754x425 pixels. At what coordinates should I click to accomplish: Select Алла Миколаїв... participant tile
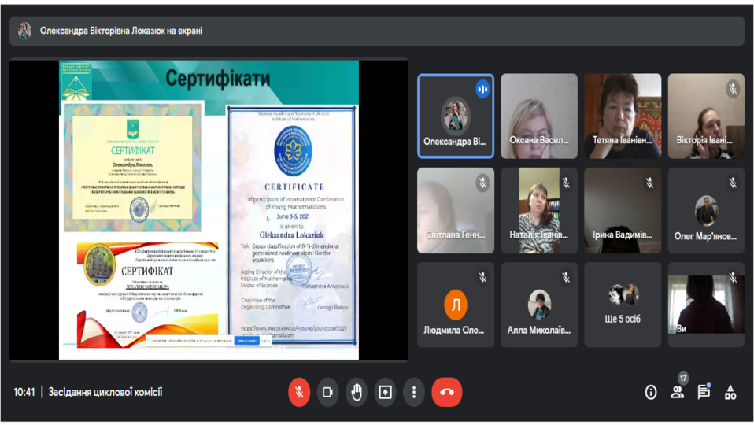pos(539,305)
